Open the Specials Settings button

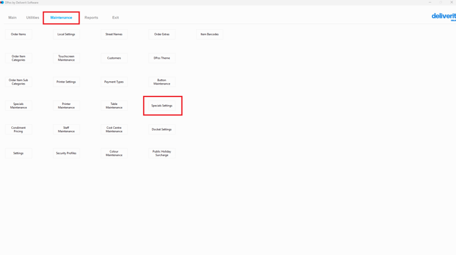162,106
